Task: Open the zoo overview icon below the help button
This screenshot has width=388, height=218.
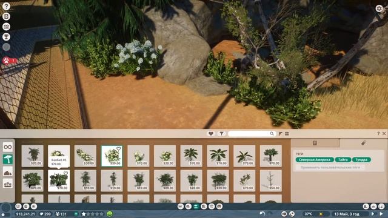Action: point(6,16)
